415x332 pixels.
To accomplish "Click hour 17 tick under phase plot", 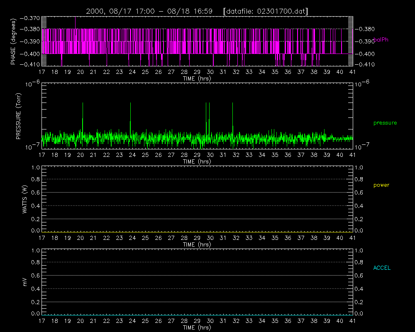I will click(42, 72).
